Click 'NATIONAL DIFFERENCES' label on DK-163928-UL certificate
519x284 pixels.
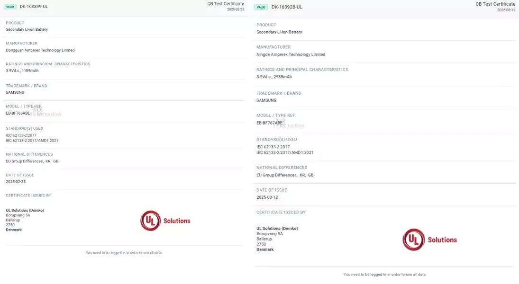point(282,168)
